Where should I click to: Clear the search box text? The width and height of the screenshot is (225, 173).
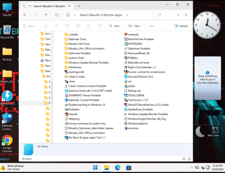pos(178,15)
